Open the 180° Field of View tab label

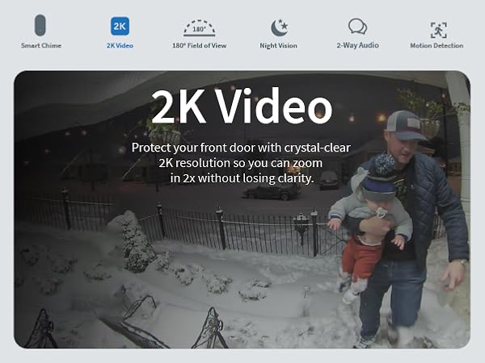(x=199, y=45)
